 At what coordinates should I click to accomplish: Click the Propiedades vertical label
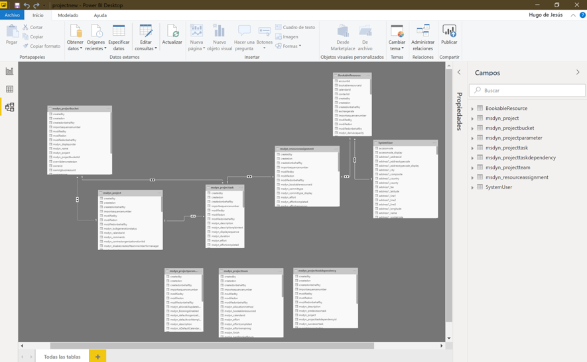tap(459, 111)
